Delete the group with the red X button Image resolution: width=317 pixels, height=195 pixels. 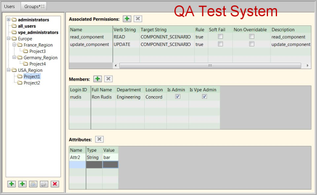(x=55, y=184)
